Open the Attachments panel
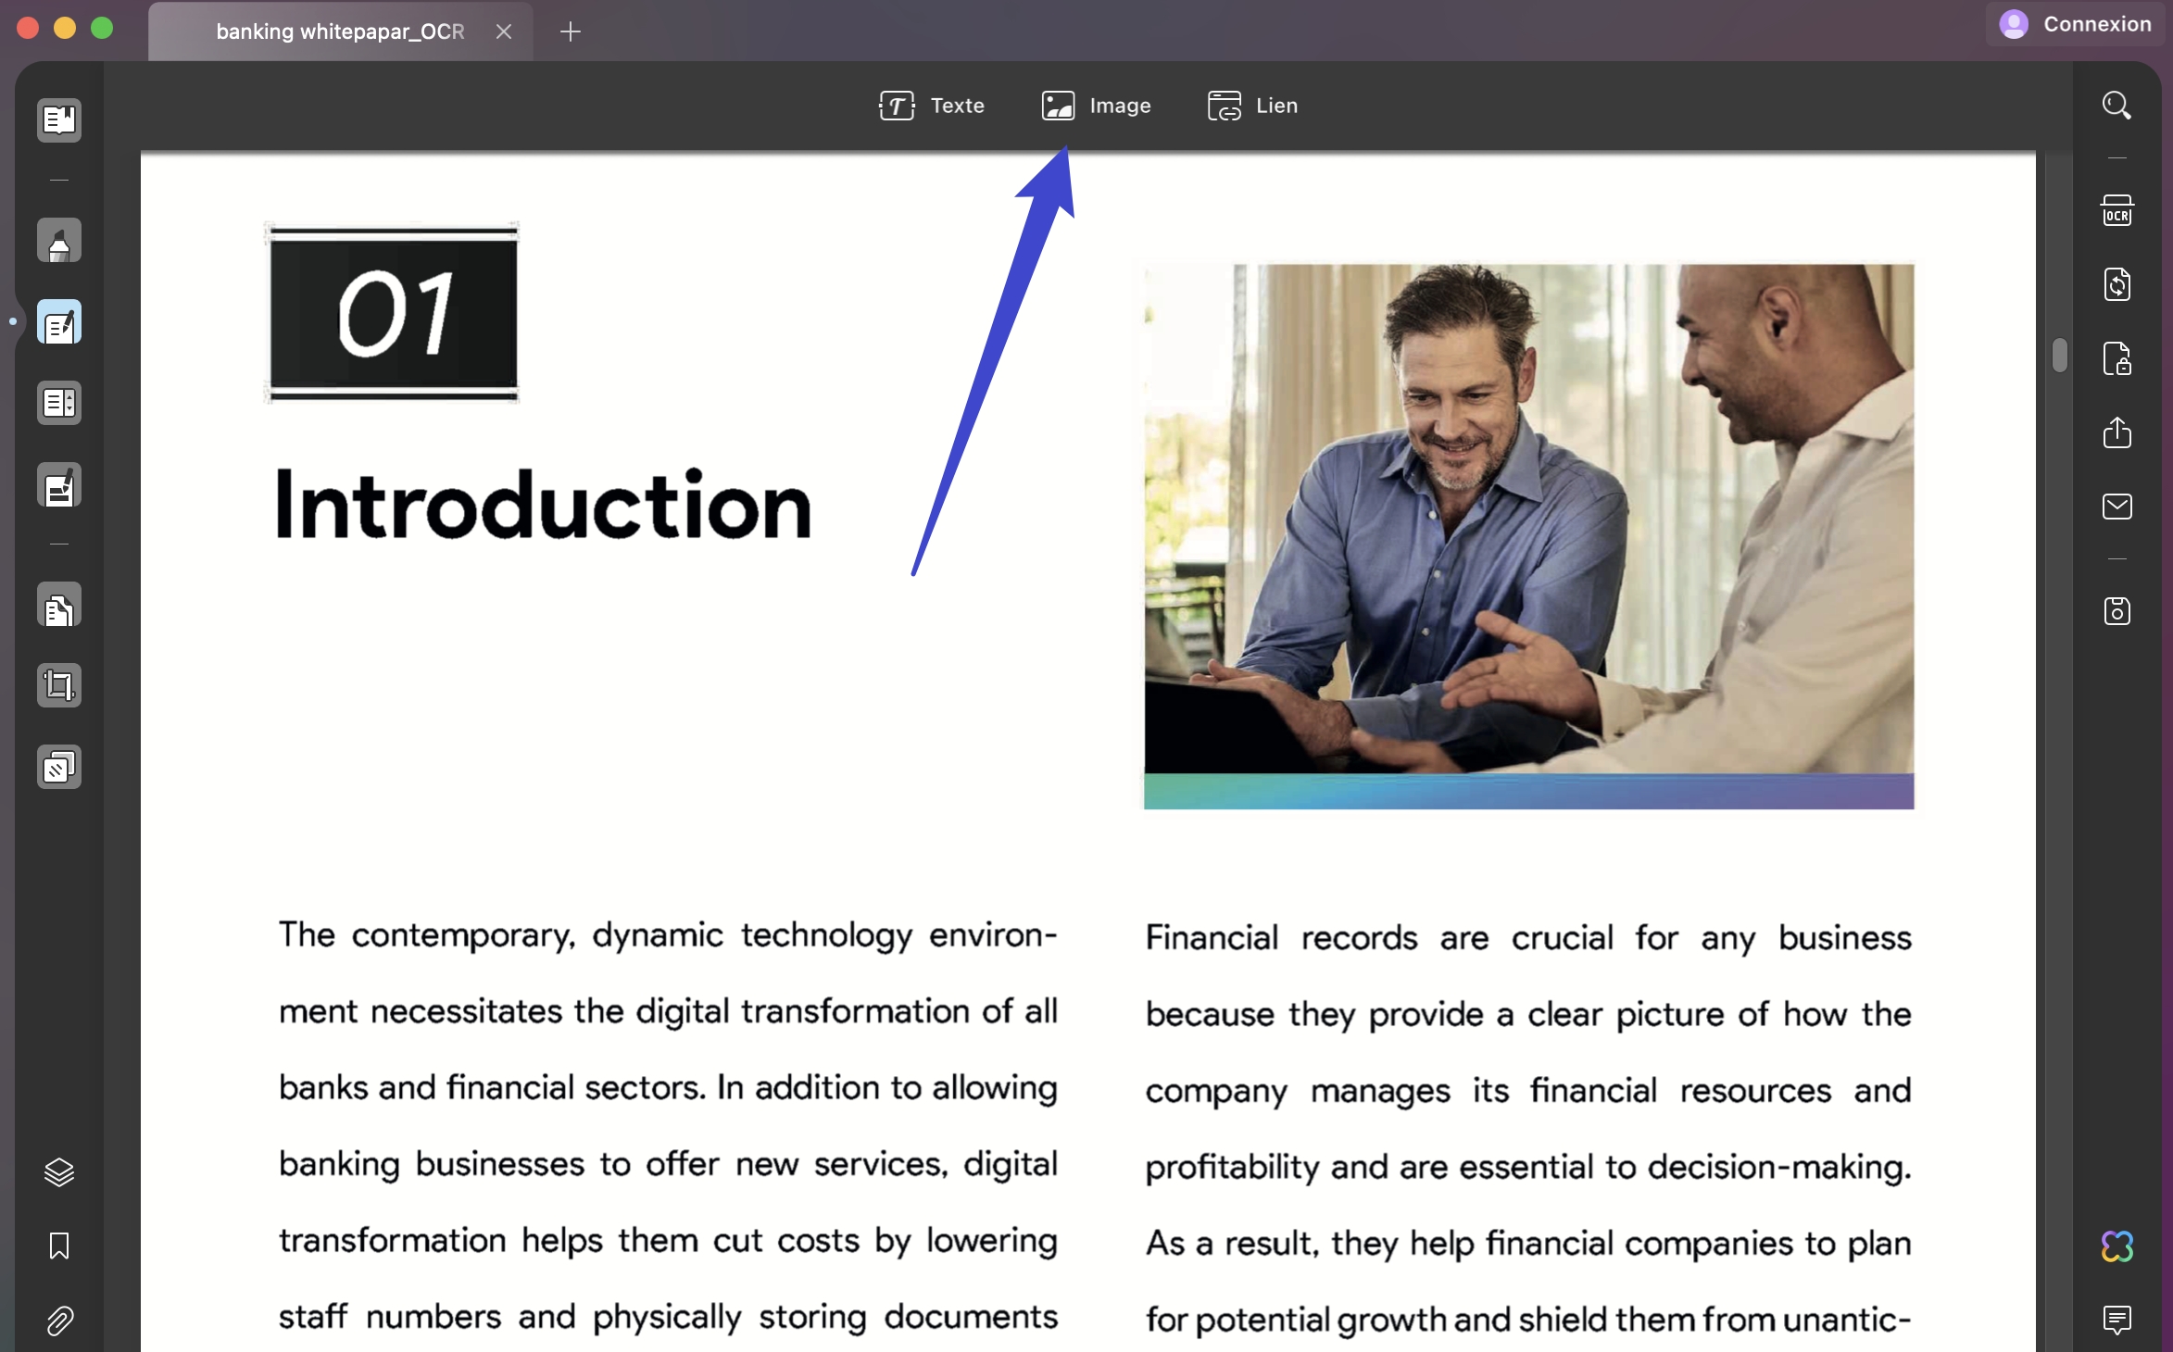Screen dimensions: 2173x1352 [x=58, y=1321]
